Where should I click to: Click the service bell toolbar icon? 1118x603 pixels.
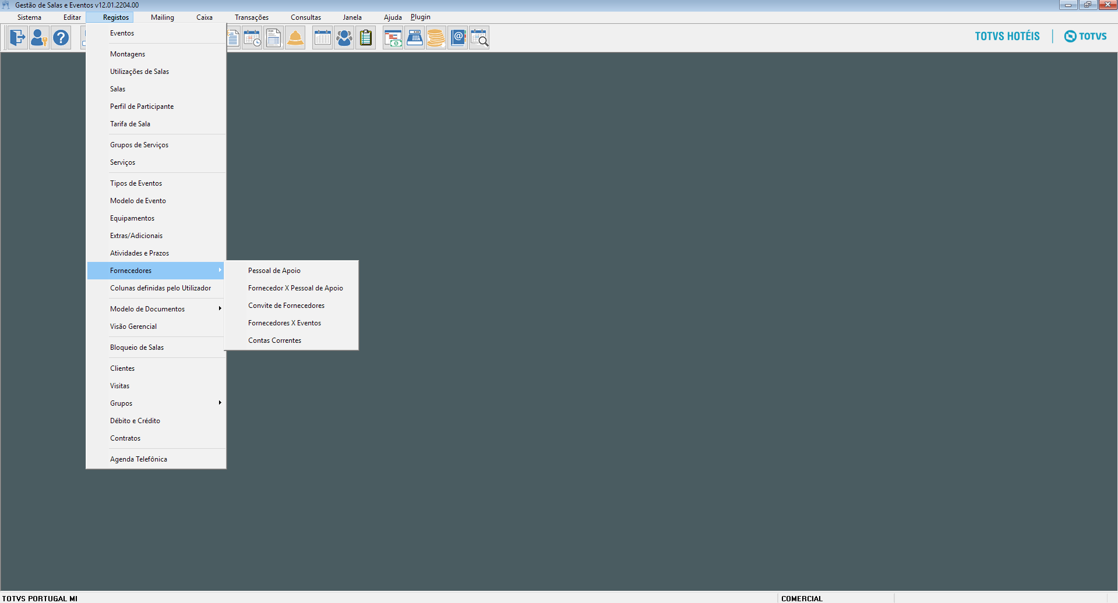point(295,38)
